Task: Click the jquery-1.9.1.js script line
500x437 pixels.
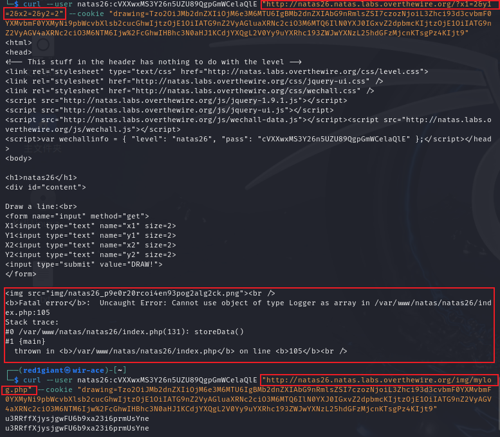Action: [x=176, y=100]
